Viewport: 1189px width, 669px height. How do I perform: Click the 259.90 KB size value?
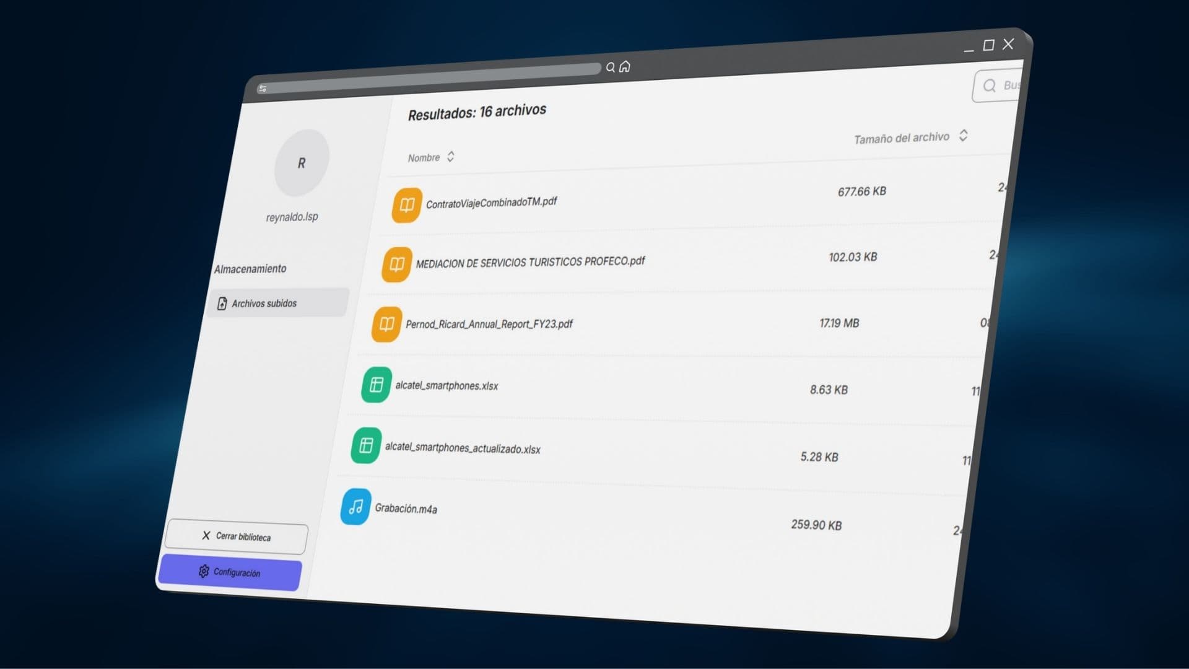tap(816, 525)
